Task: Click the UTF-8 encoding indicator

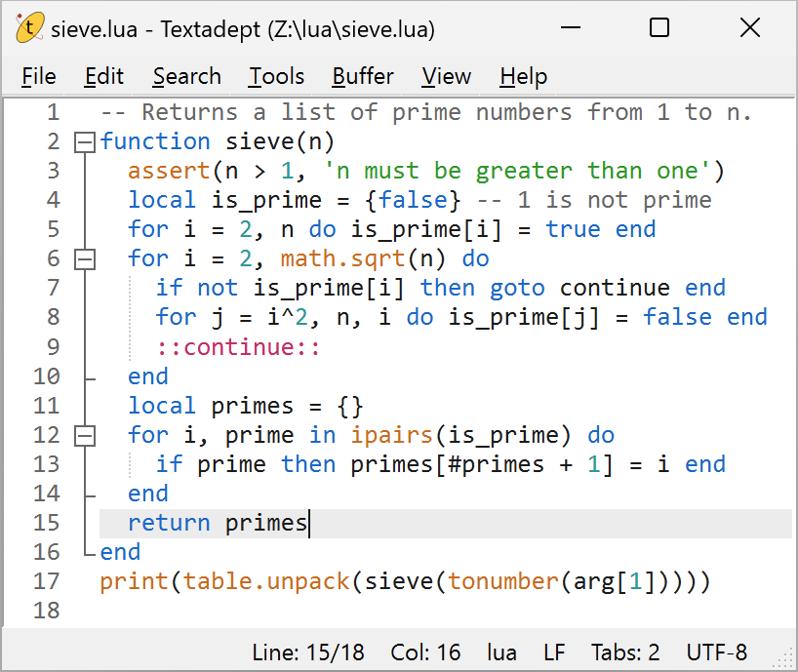Action: pos(717,652)
